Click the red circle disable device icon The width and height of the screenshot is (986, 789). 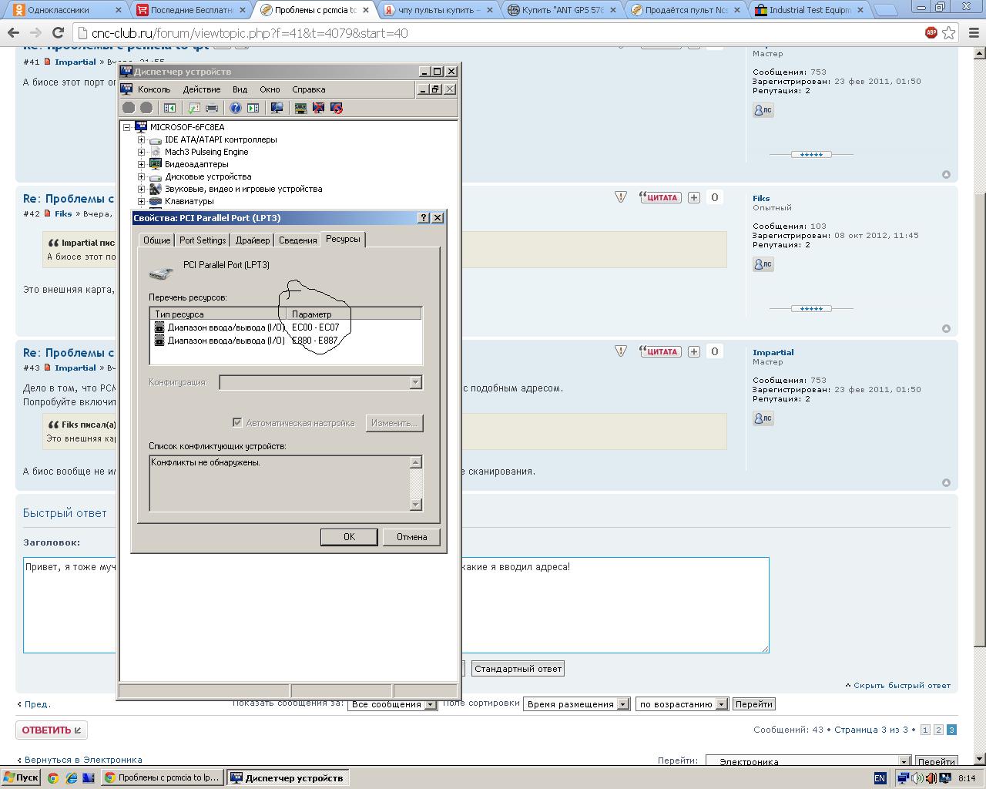tap(336, 108)
